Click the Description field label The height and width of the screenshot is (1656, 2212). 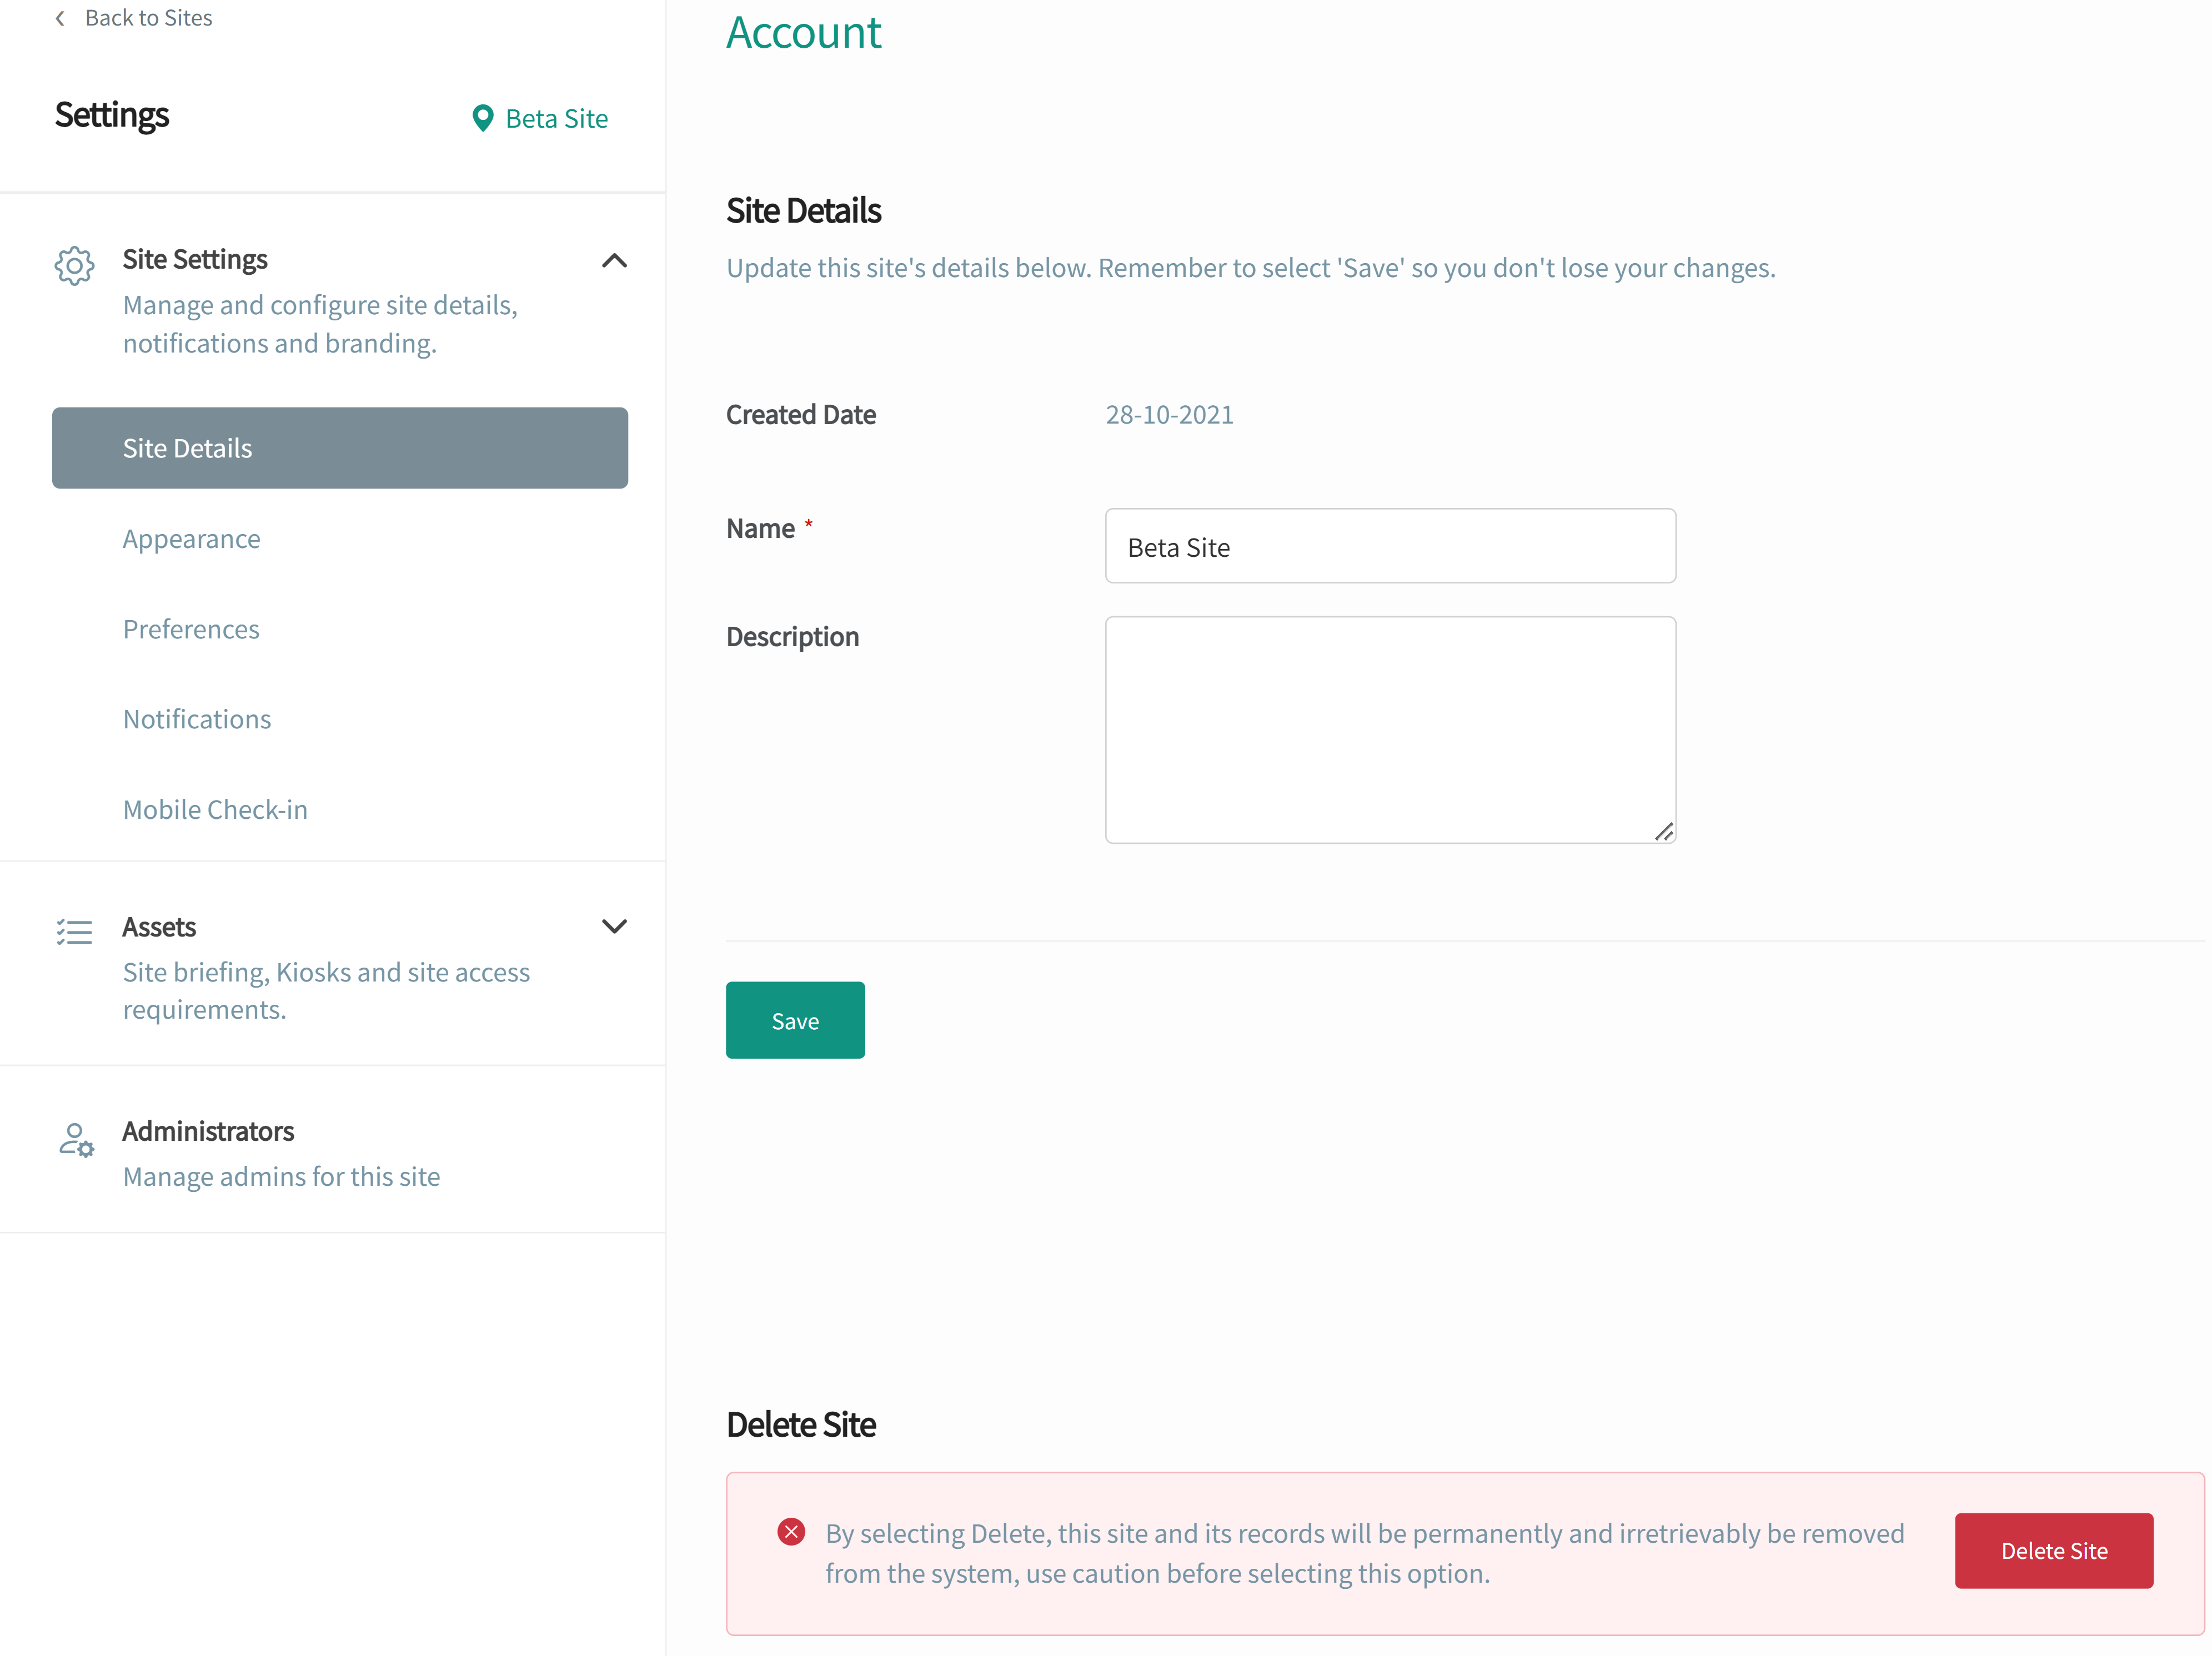coord(792,637)
